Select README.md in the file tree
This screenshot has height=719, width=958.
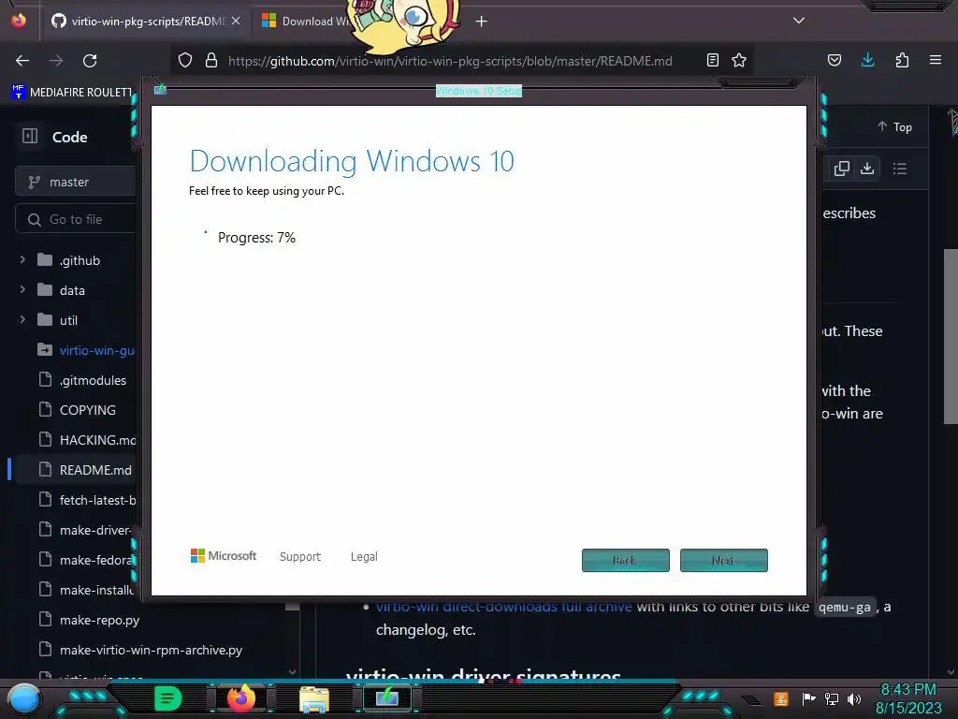[95, 470]
